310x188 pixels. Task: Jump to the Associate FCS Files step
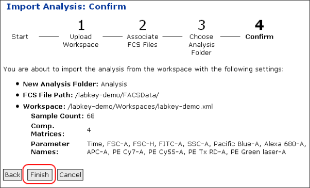coord(143,41)
